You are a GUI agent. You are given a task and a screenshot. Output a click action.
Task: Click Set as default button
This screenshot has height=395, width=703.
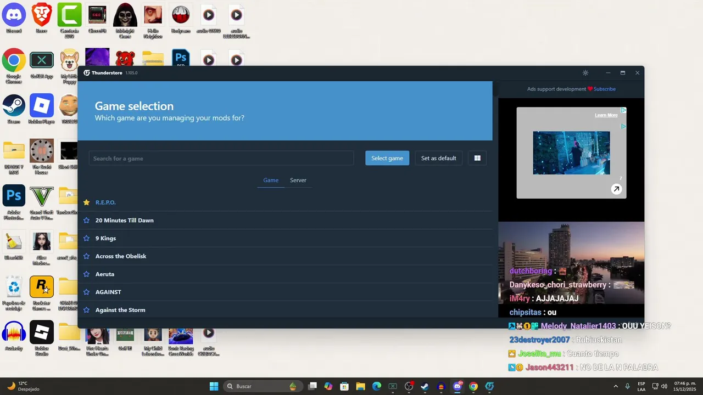[x=438, y=158]
